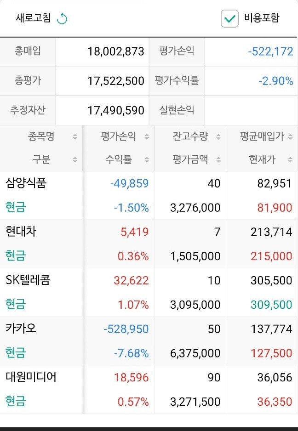Sort by 평균매입가 column arrows
298x431 pixels.
click(x=290, y=136)
